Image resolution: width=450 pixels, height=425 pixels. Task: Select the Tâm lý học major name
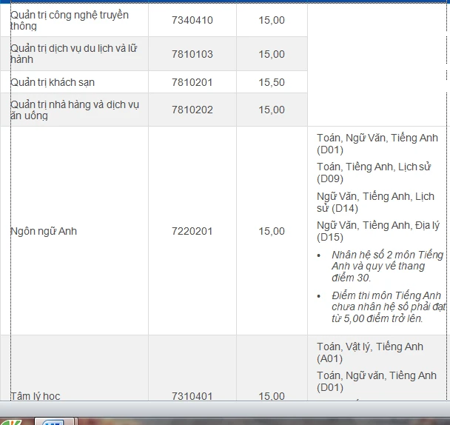(x=36, y=396)
